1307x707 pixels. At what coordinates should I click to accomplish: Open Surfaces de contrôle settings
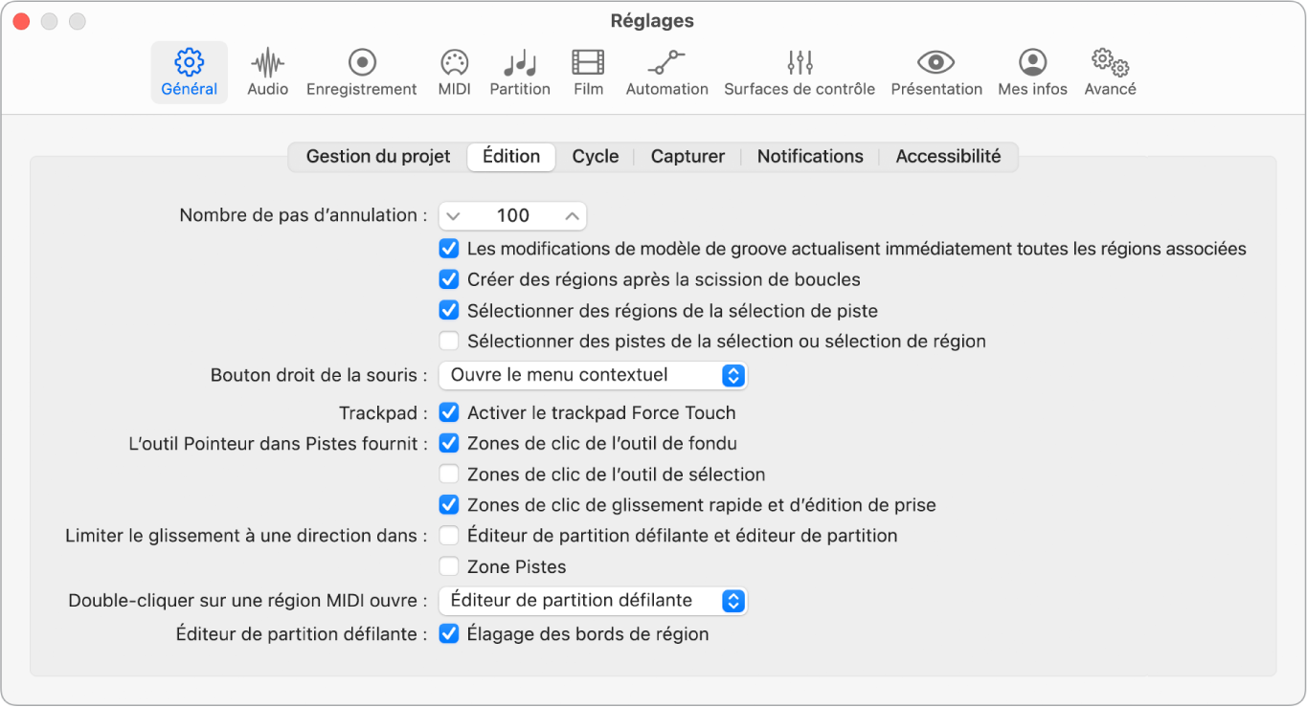[x=800, y=72]
